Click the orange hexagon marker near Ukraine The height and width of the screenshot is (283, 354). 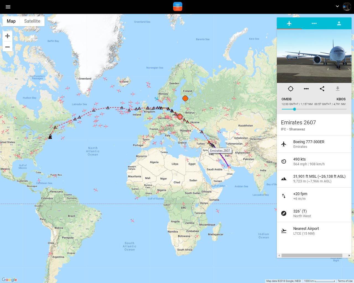(x=180, y=117)
